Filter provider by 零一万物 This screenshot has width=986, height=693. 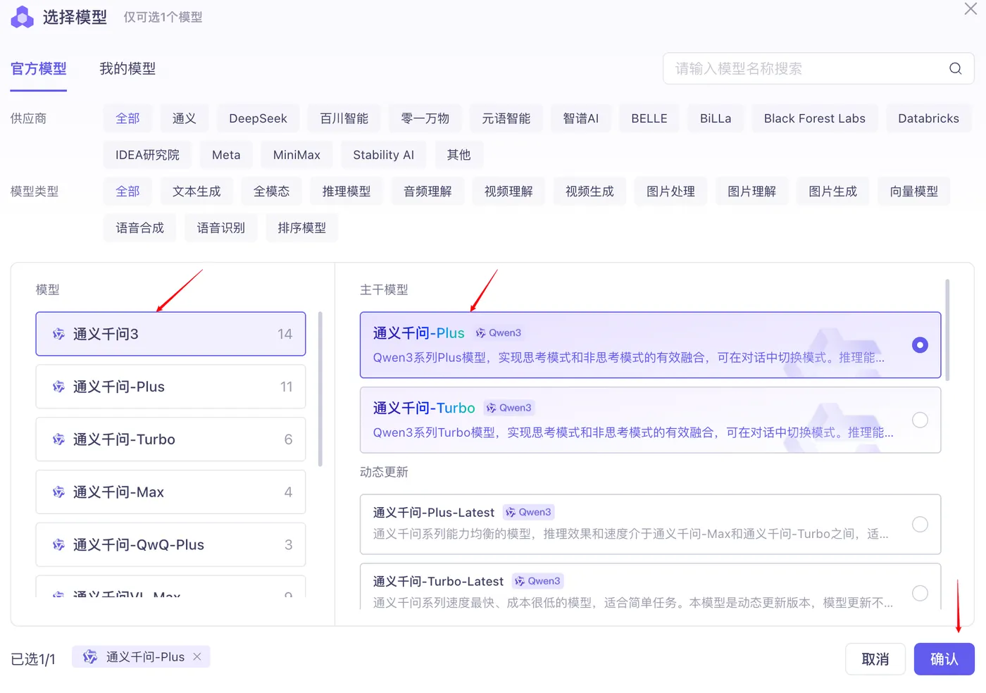pos(425,118)
